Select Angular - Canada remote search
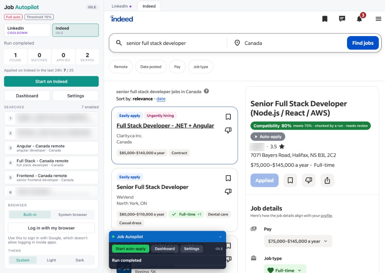385x273 pixels. click(51, 148)
